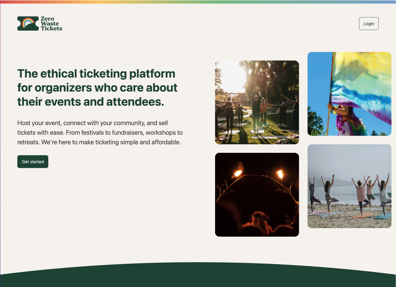
Task: Click the rainbow ticket logo icon
Action: tap(28, 23)
